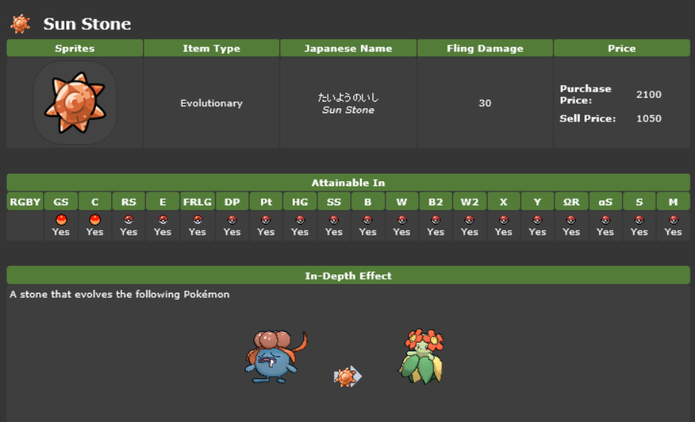Click the large Sun Stone sprite image
This screenshot has width=695, height=422.
pos(75,103)
